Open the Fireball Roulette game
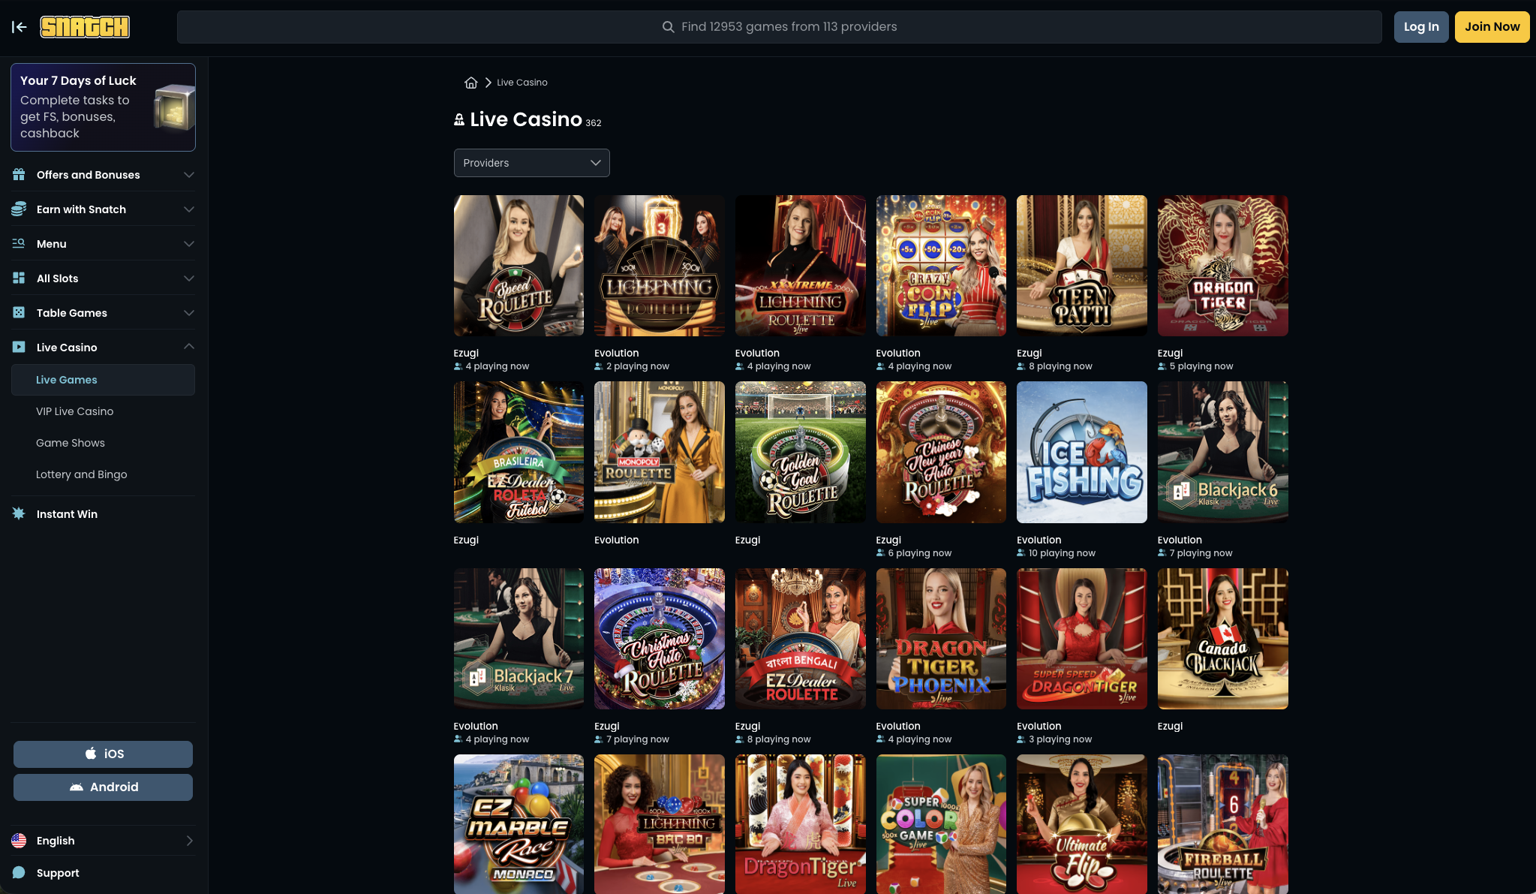The image size is (1536, 894). [1222, 824]
